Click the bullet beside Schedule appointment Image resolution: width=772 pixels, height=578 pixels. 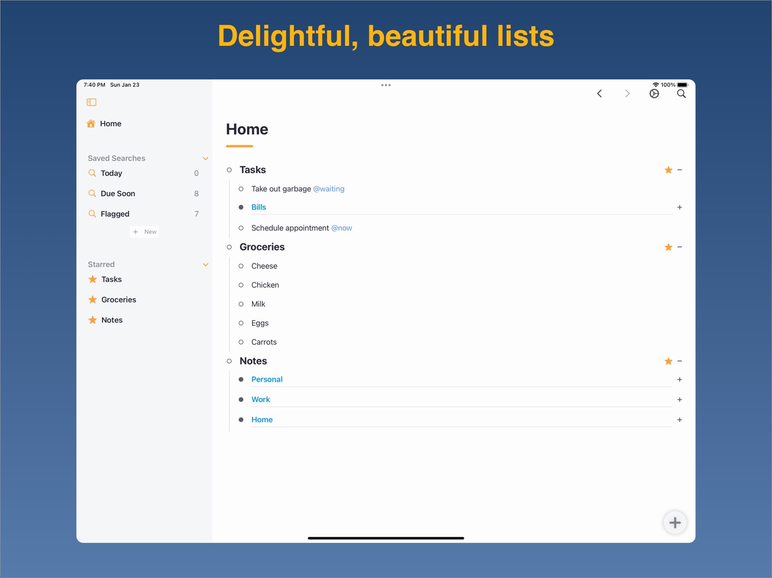[x=241, y=228]
